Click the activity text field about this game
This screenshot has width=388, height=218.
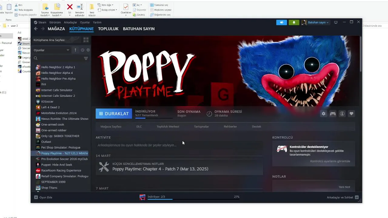coord(179,145)
